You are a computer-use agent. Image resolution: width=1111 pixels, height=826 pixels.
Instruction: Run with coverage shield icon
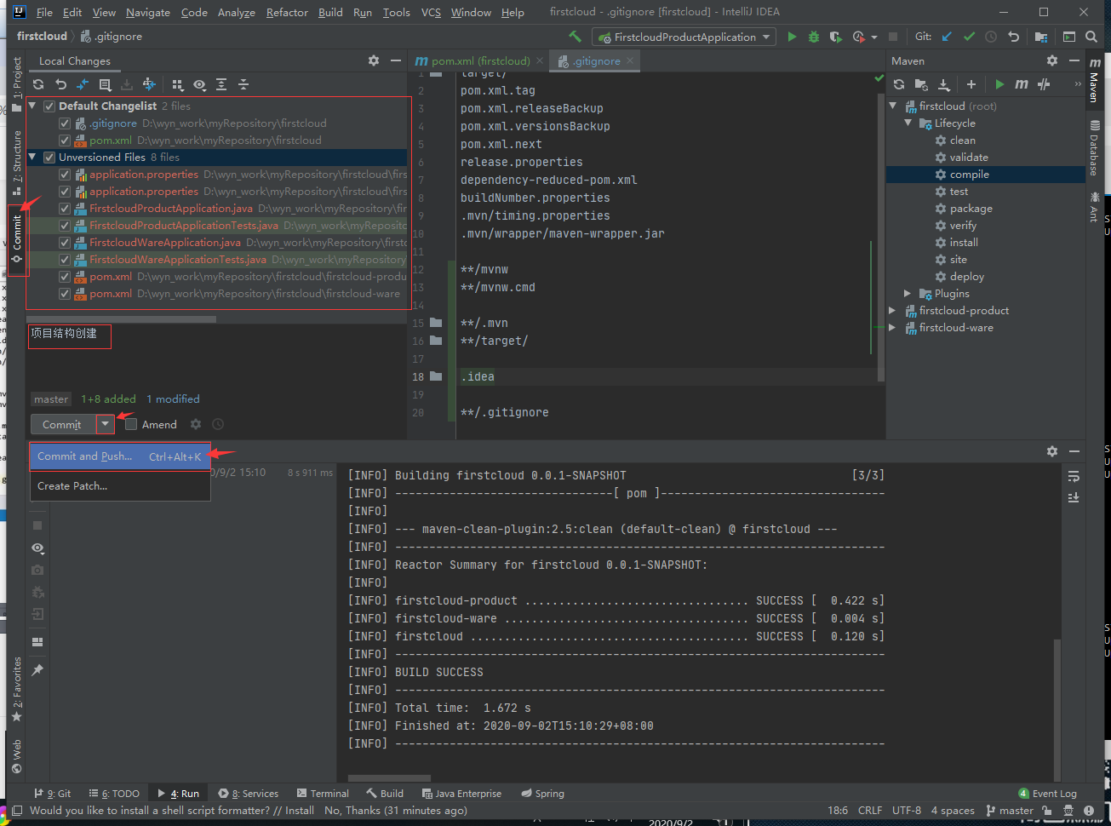pyautogui.click(x=836, y=37)
